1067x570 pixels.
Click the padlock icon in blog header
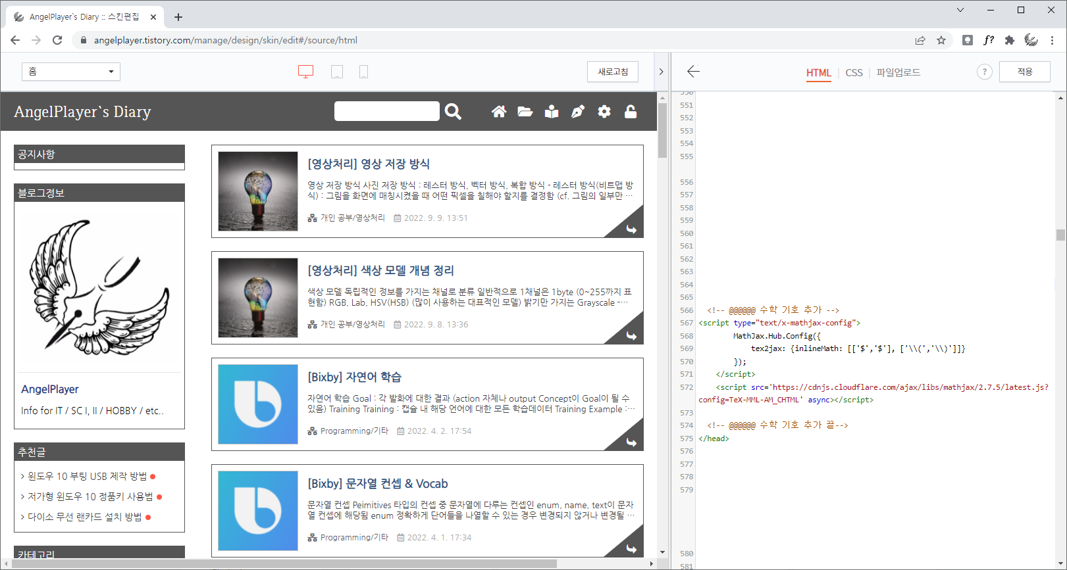pos(631,112)
